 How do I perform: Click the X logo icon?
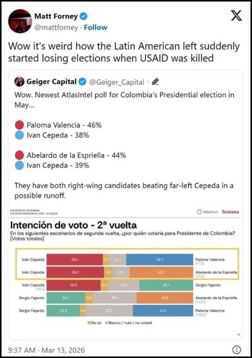point(235,17)
